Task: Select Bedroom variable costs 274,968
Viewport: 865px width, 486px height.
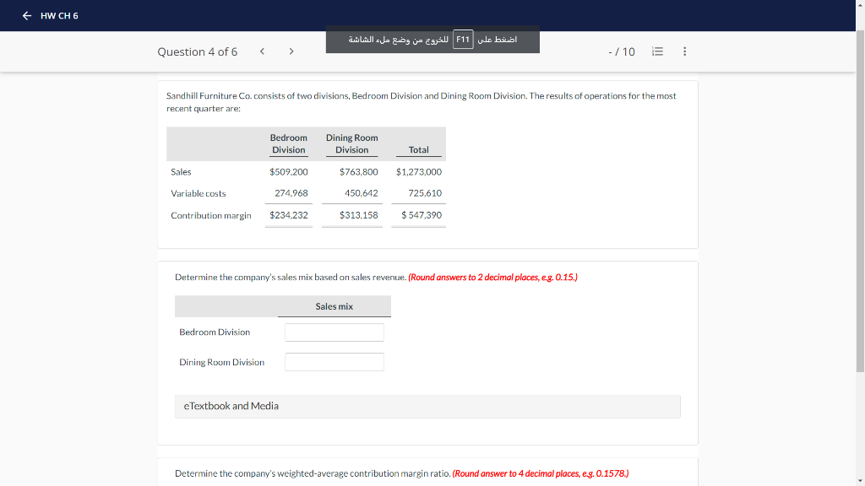Action: [x=291, y=193]
